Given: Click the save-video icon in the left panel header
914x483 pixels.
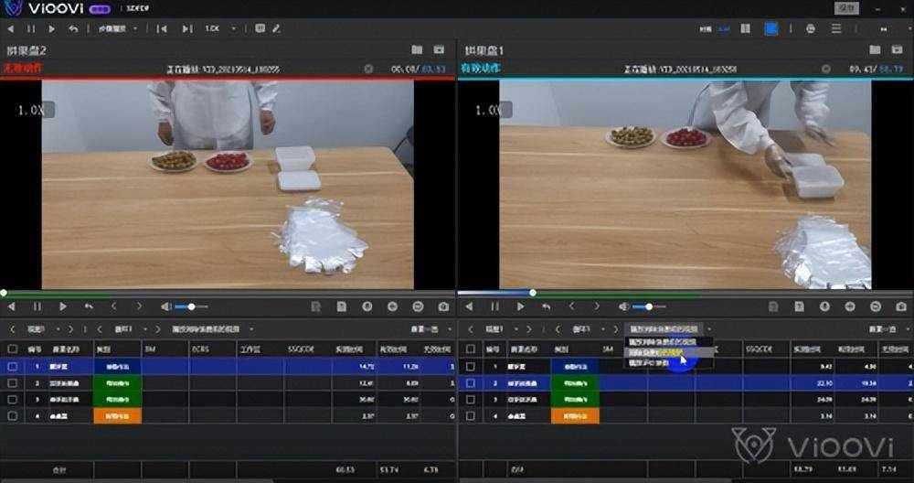Looking at the screenshot, I should tap(439, 49).
